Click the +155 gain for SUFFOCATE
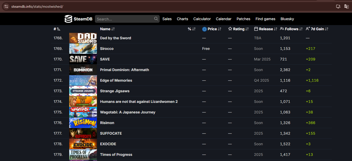This screenshot has width=352, height=161. [x=311, y=133]
